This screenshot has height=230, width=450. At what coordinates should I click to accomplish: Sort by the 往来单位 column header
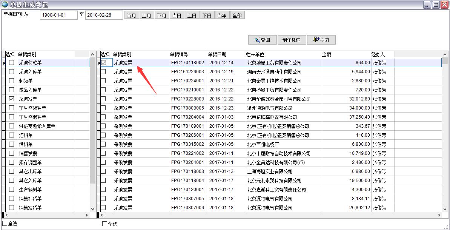click(255, 54)
